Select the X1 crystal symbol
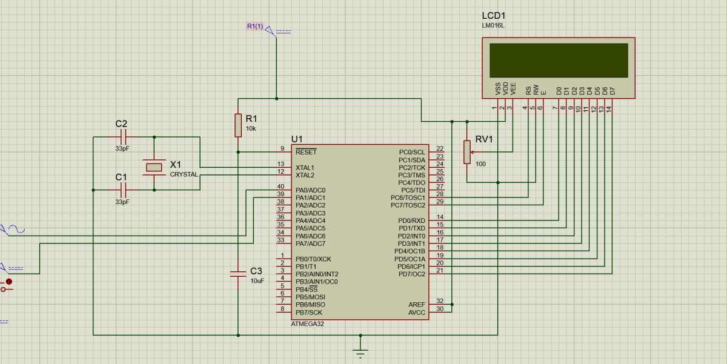The width and height of the screenshot is (727, 364). tap(154, 167)
